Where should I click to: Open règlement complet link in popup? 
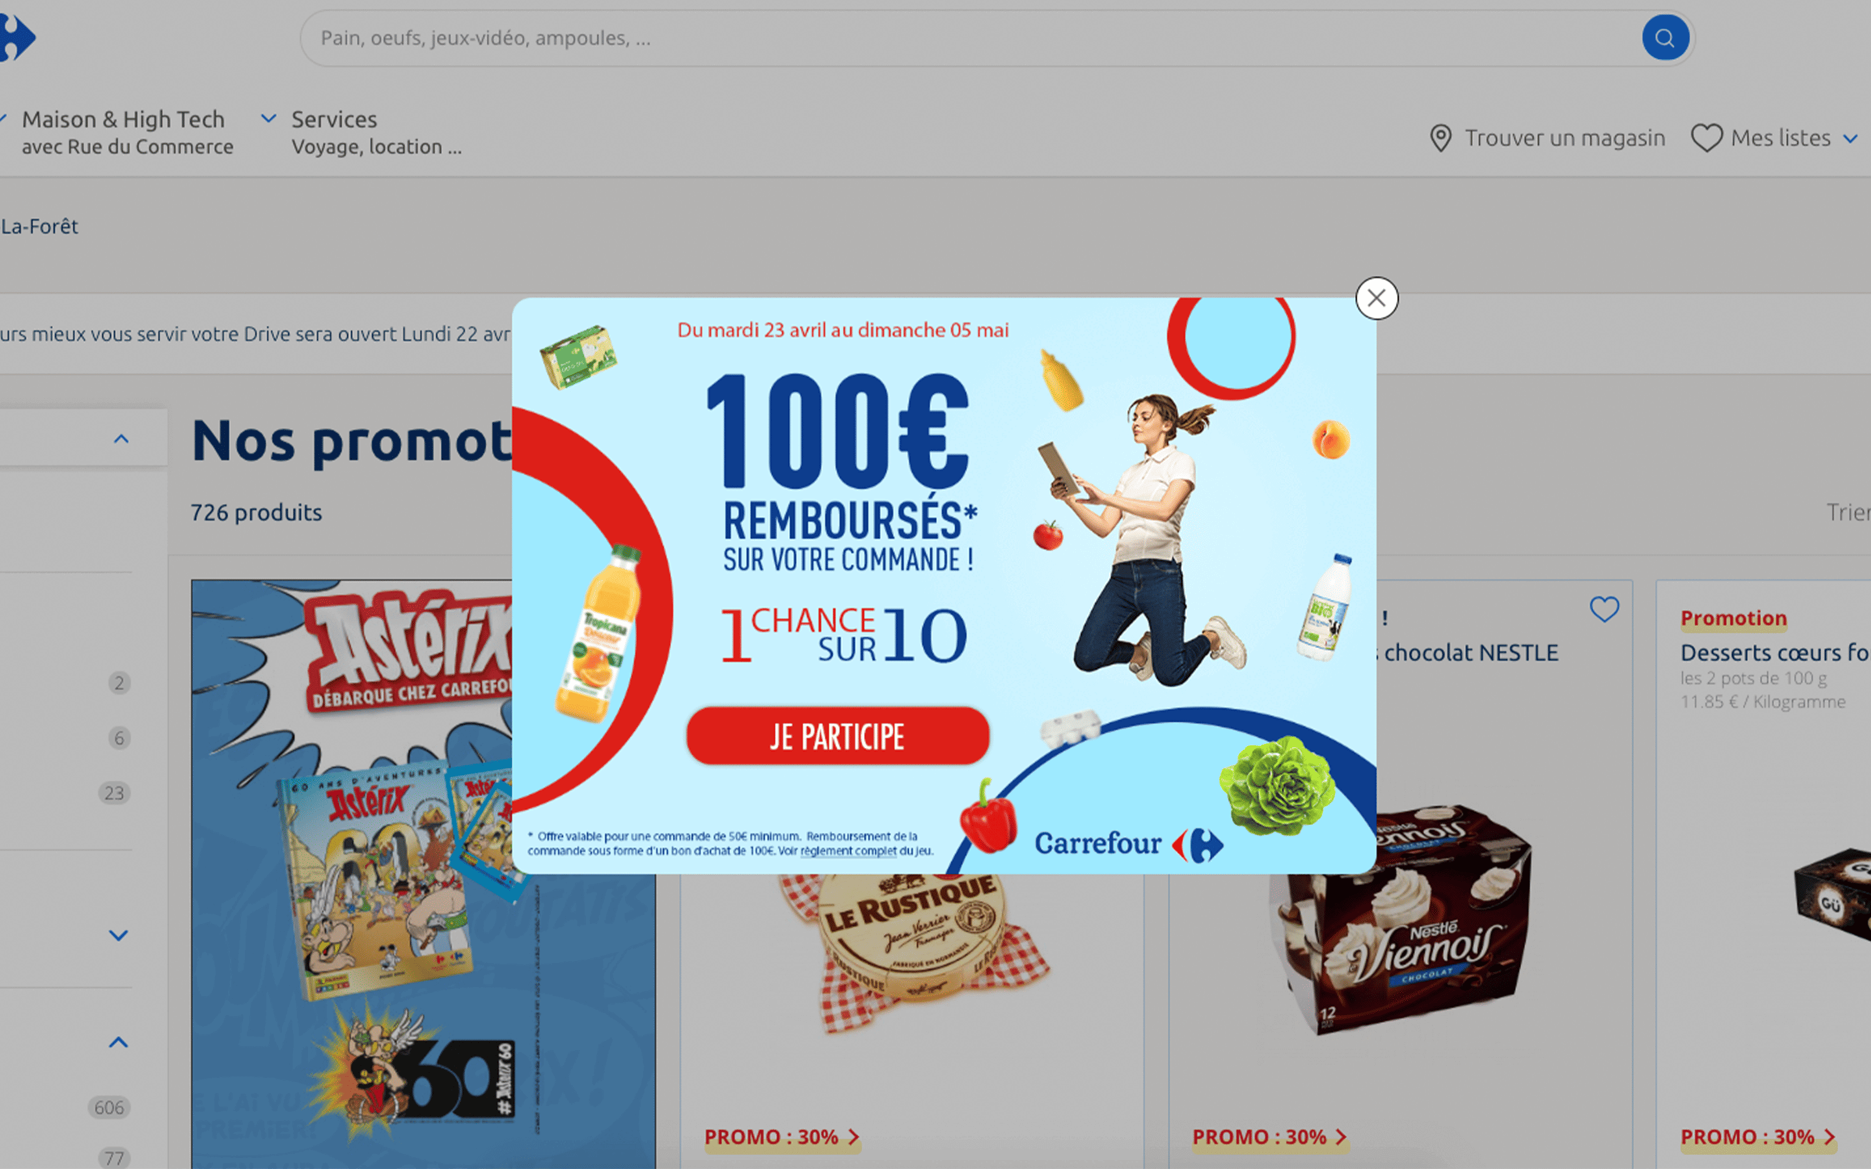[x=848, y=851]
